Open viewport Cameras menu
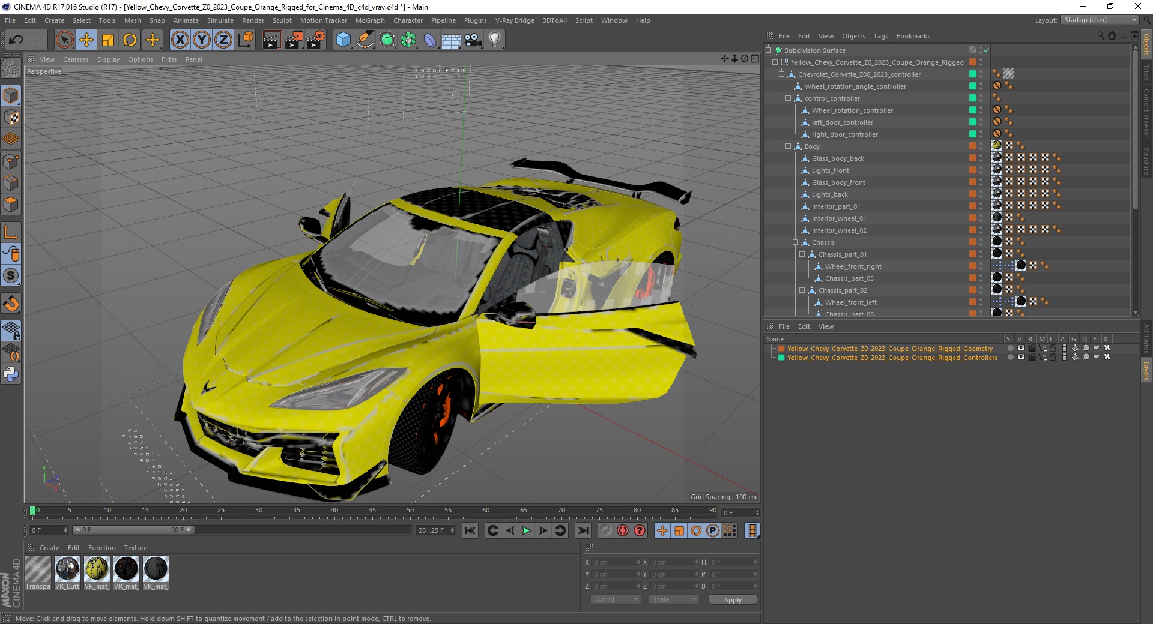Viewport: 1153px width, 624px height. (x=76, y=59)
